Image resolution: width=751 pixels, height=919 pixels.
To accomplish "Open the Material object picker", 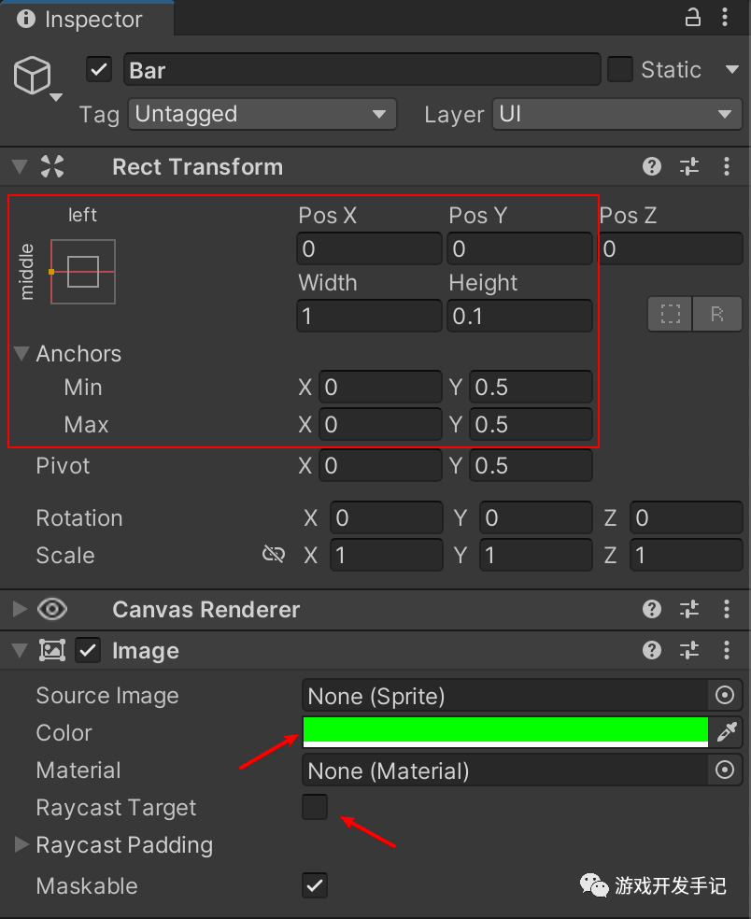I will 725,771.
